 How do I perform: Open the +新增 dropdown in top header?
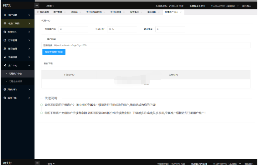click(50, 6)
